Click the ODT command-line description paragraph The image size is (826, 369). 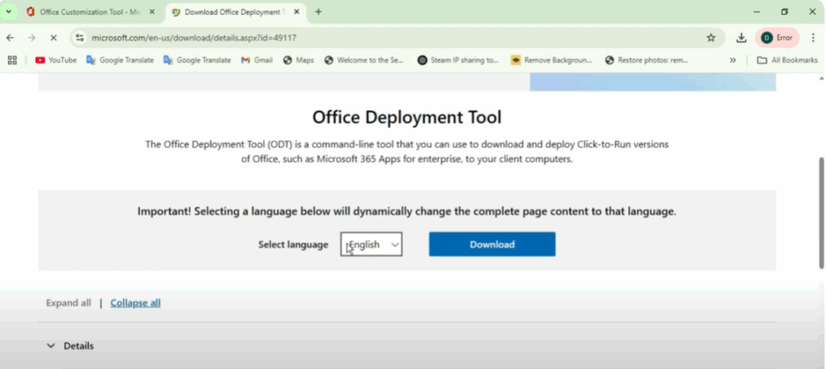pyautogui.click(x=407, y=151)
